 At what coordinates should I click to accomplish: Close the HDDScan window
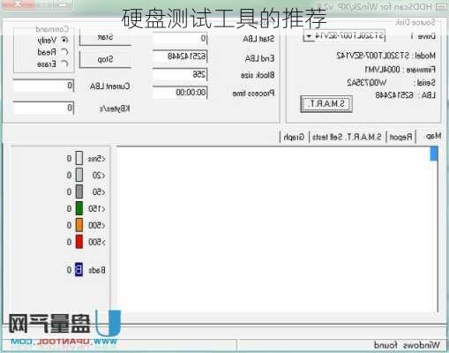pyautogui.click(x=18, y=4)
